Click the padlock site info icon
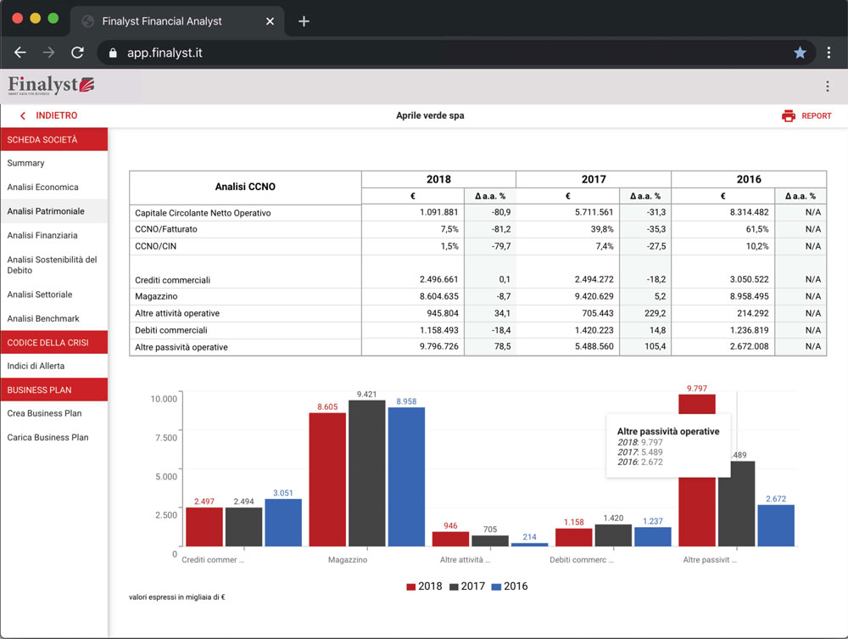Image resolution: width=848 pixels, height=639 pixels. [113, 53]
